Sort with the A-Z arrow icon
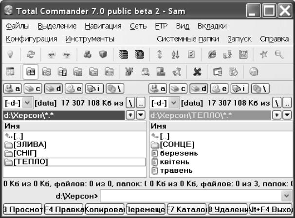 coord(175,54)
